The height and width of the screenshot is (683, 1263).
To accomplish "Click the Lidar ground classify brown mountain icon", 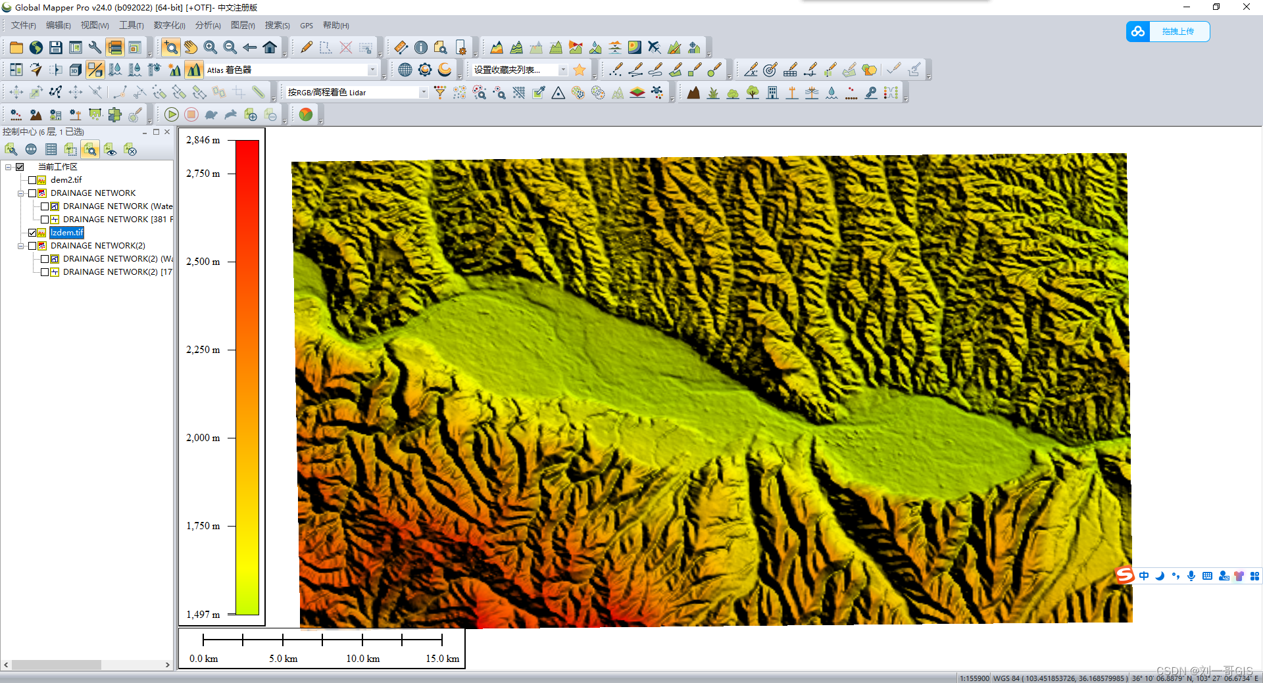I will (x=693, y=93).
